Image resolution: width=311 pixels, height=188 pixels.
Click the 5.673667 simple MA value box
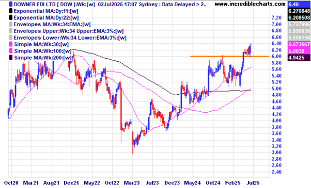[299, 44]
